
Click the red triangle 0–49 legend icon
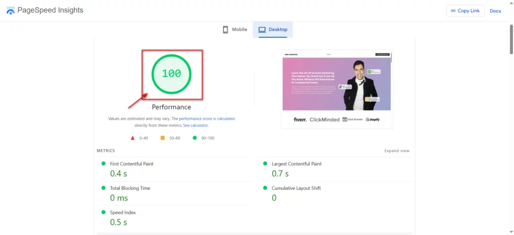[133, 138]
